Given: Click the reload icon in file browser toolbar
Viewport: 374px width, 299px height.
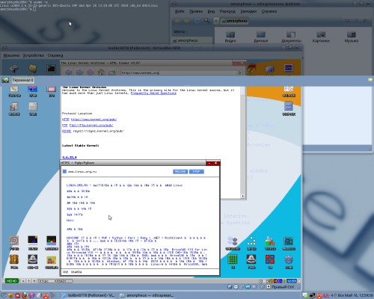Looking at the screenshot, I should [197, 21].
